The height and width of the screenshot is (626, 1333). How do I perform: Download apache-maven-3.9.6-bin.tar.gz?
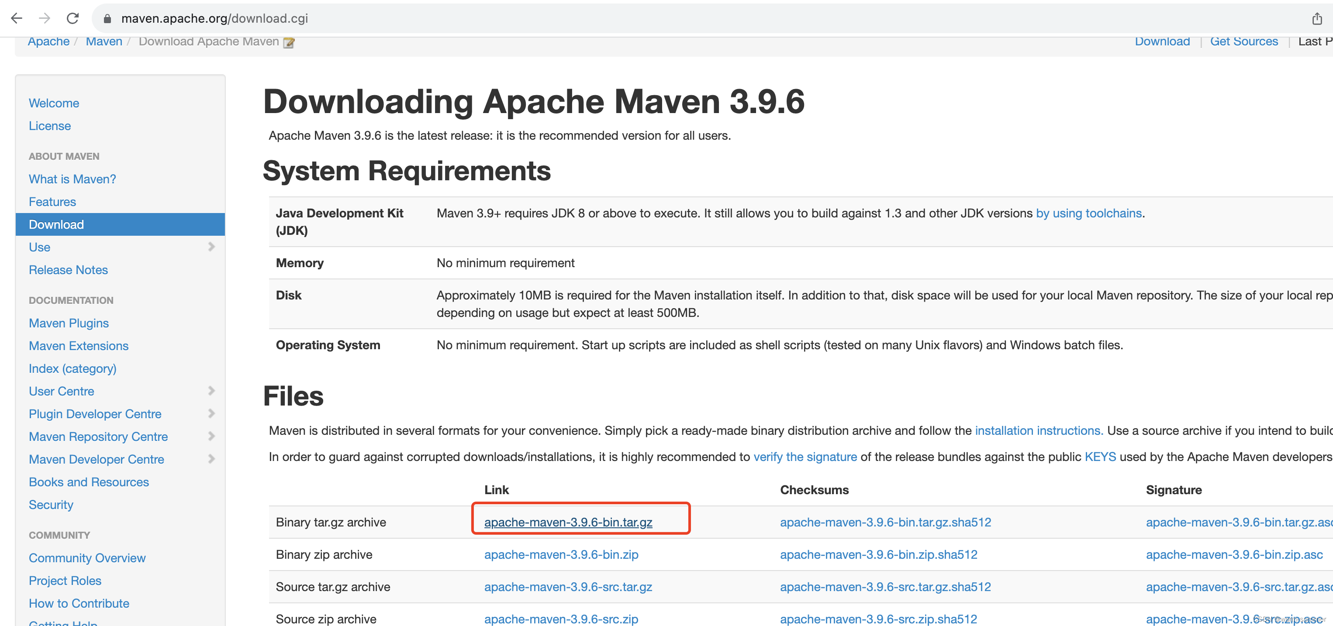click(568, 522)
